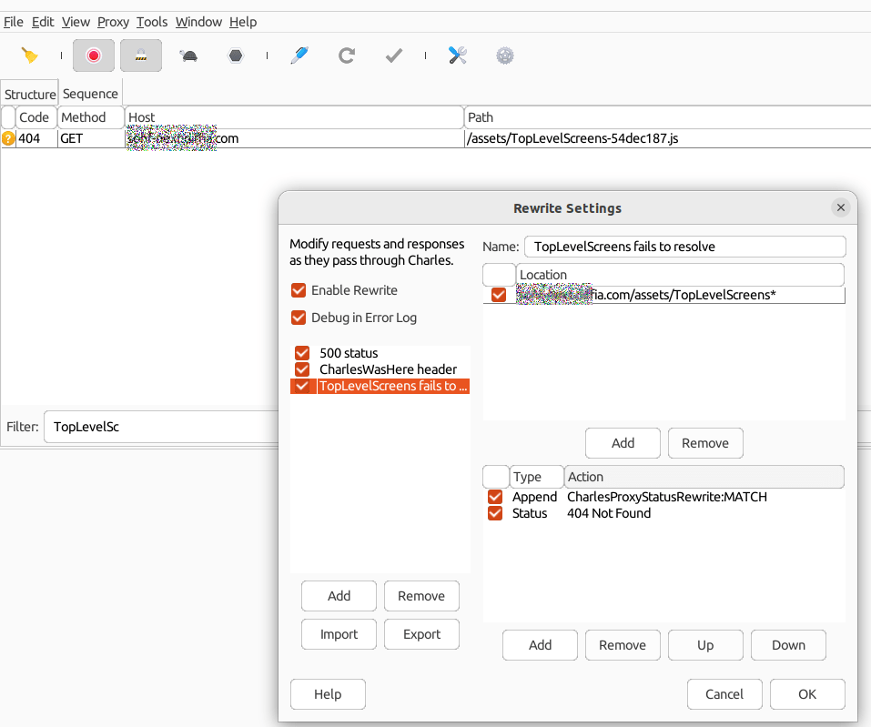
Task: Repeat the request using the refresh icon
Action: click(x=347, y=56)
